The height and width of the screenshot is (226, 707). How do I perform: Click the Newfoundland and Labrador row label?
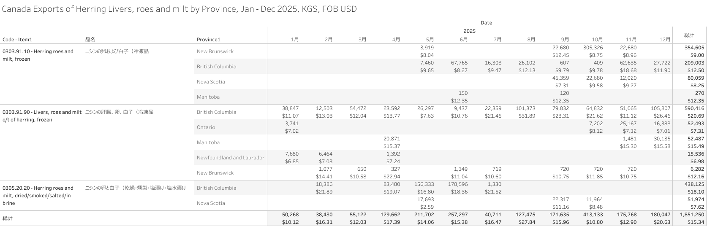(231, 158)
